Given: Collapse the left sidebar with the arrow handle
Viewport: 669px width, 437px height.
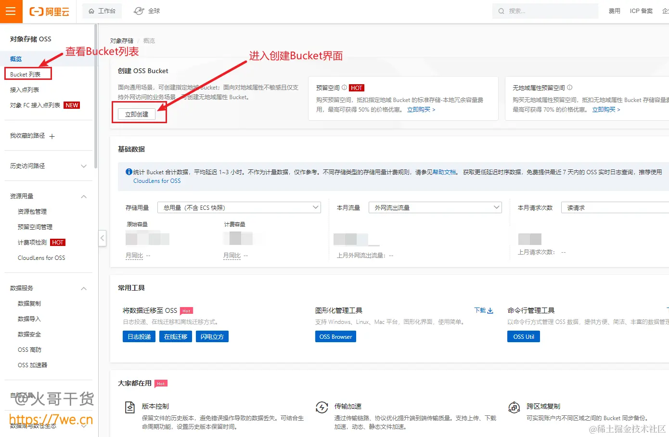Looking at the screenshot, I should 102,238.
